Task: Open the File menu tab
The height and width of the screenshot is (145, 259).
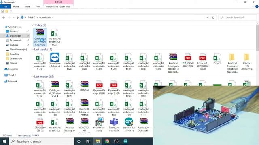Action: (x=5, y=6)
